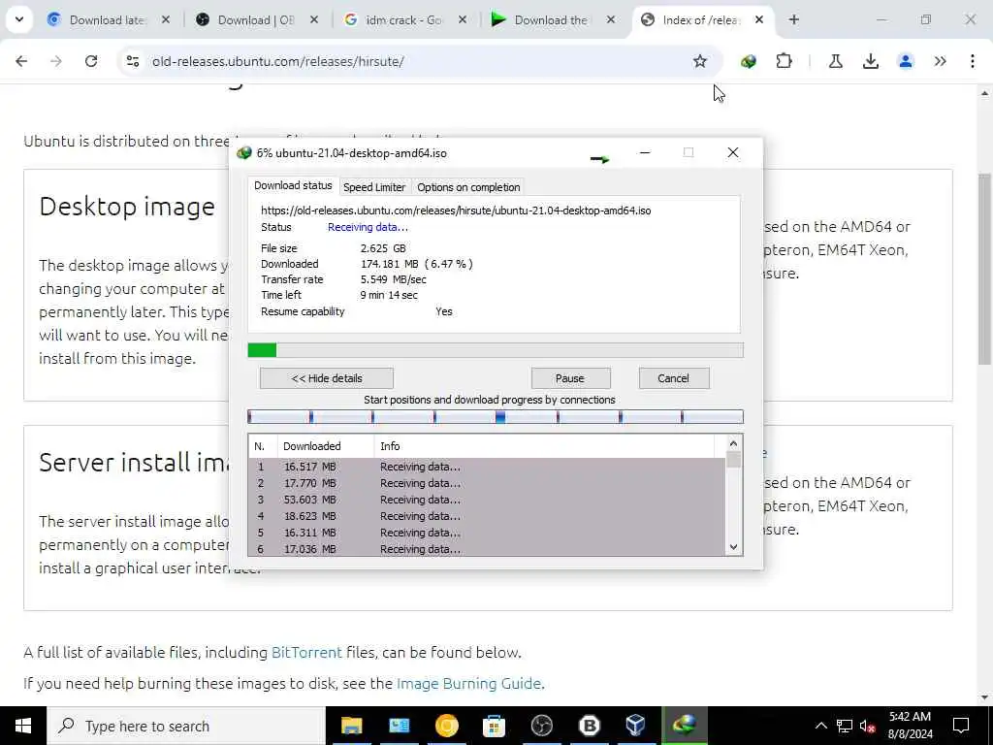Viewport: 993px width, 745px height.
Task: Open the Speed Limiter tab
Action: coord(373,187)
